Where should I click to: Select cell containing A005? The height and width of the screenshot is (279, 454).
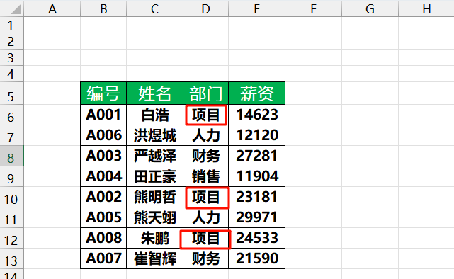[x=103, y=217]
